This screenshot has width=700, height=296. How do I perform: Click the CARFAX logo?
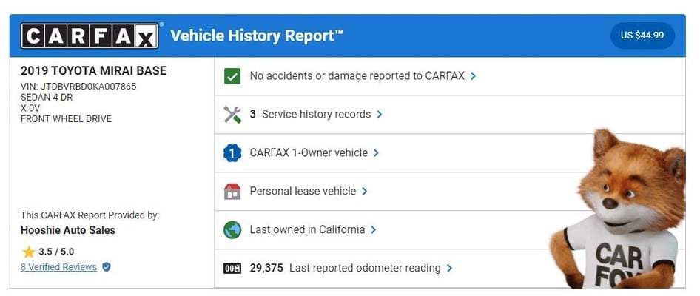tap(90, 36)
